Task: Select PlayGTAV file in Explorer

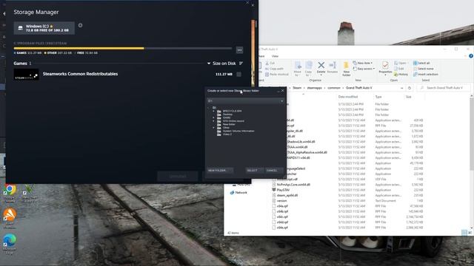Action: point(283,190)
